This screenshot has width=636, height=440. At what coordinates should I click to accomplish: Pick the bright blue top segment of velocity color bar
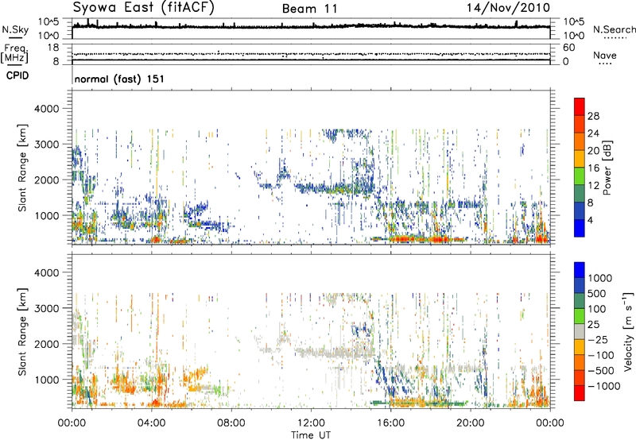point(580,270)
